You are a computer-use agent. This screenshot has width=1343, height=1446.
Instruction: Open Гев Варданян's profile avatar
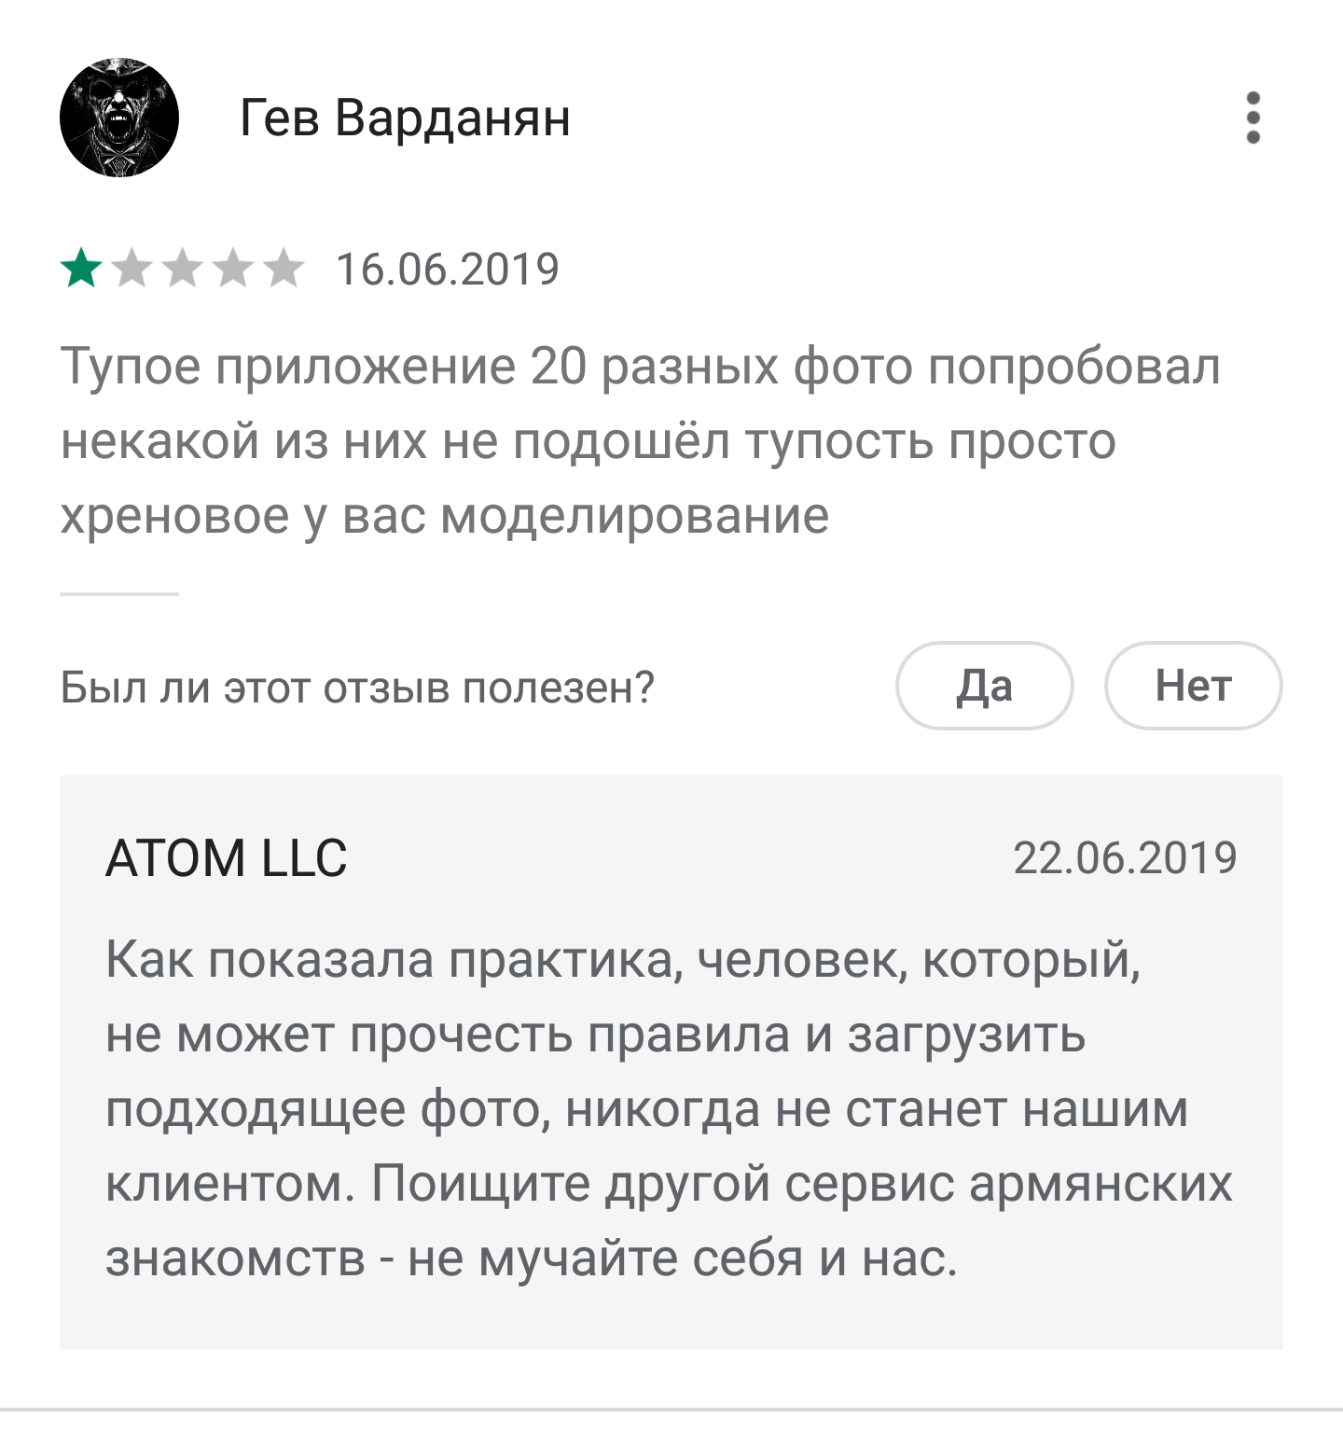click(x=119, y=118)
